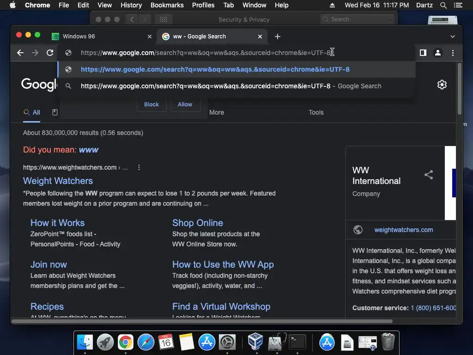The height and width of the screenshot is (355, 473).
Task: Open Spotlight search in menu bar
Action: [x=443, y=5]
